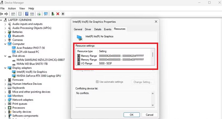Screen dimensions: 222x119
Task: Click the Help question mark toolbar icon
Action: [x=27, y=14]
